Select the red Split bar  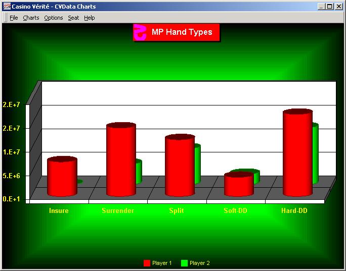tap(180, 166)
